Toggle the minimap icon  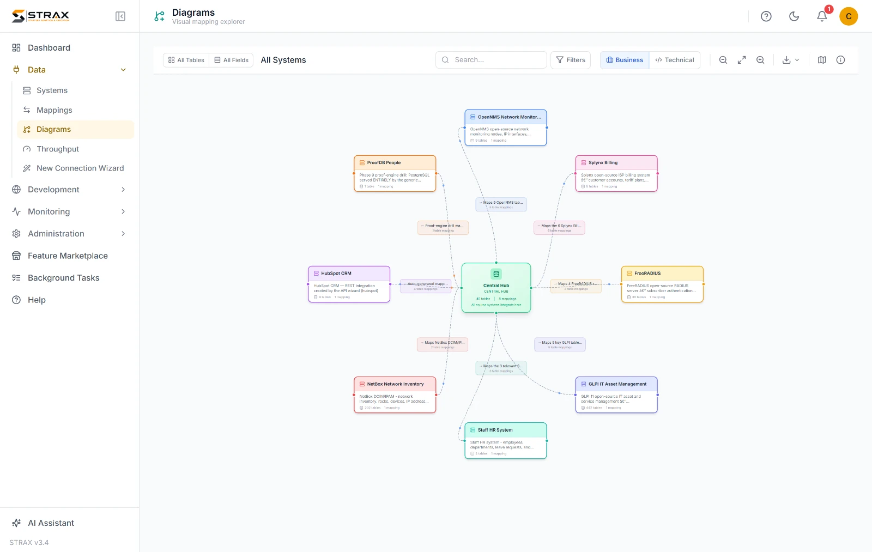tap(822, 60)
